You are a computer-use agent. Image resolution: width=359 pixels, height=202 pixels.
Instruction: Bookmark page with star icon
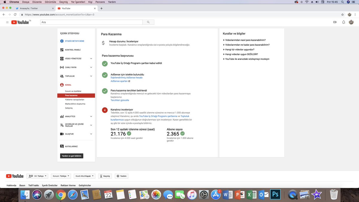click(343, 14)
